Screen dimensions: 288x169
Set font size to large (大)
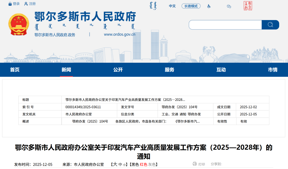click(x=115, y=164)
